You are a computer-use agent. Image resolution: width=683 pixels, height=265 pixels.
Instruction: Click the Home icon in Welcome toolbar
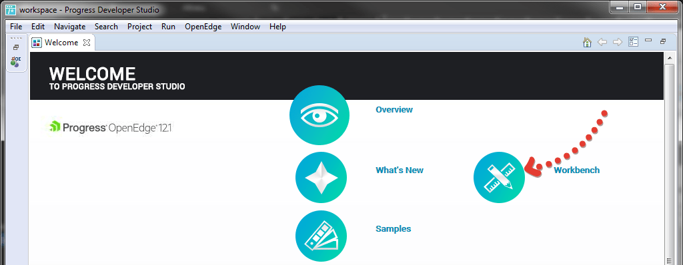pyautogui.click(x=587, y=42)
